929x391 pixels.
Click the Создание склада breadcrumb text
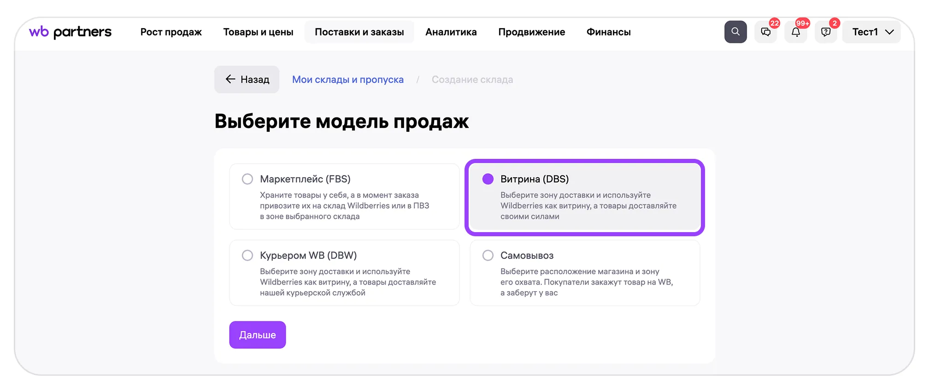(472, 80)
